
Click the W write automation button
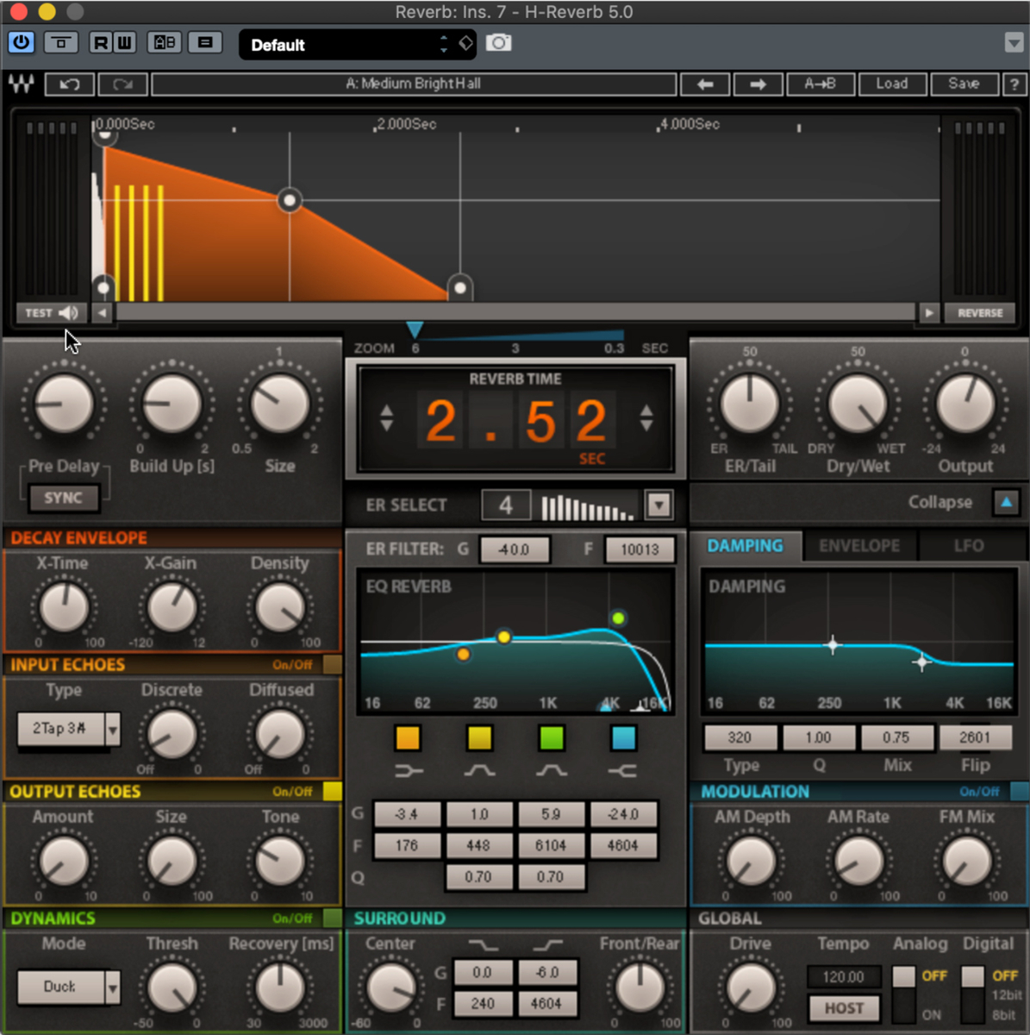(x=124, y=42)
